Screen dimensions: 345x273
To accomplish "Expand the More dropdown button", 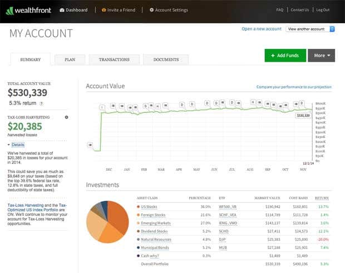I will (x=321, y=56).
